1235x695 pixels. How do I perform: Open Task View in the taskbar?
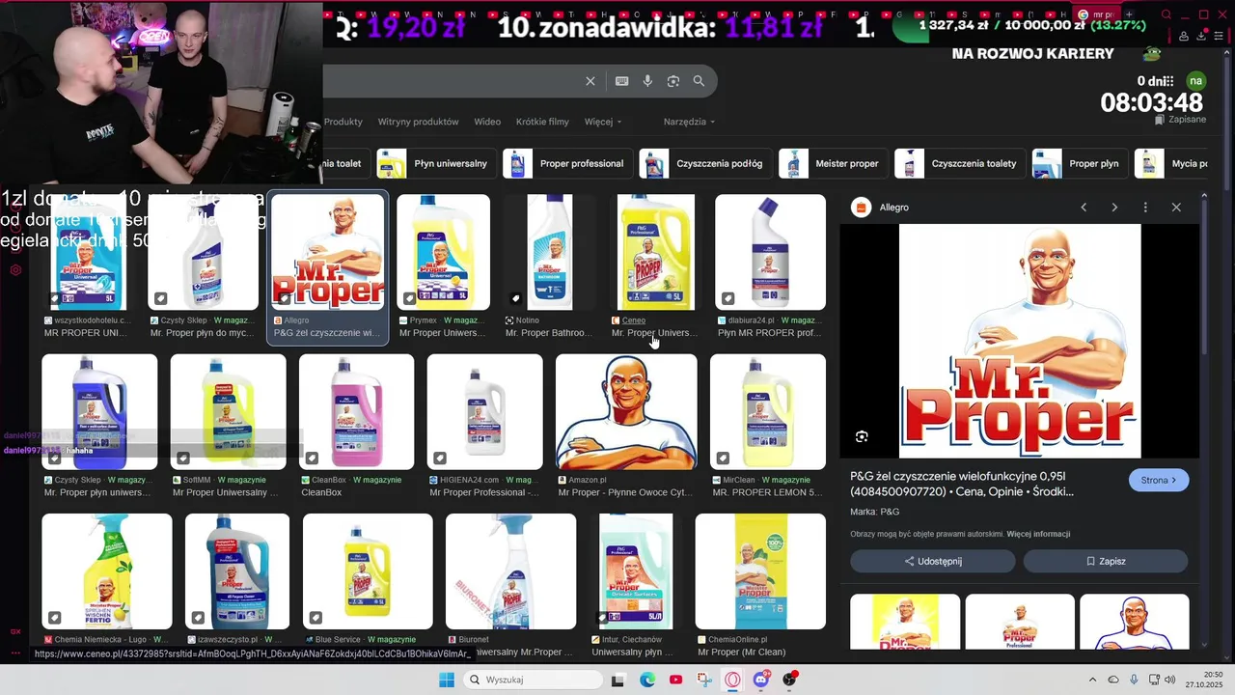coord(617,680)
